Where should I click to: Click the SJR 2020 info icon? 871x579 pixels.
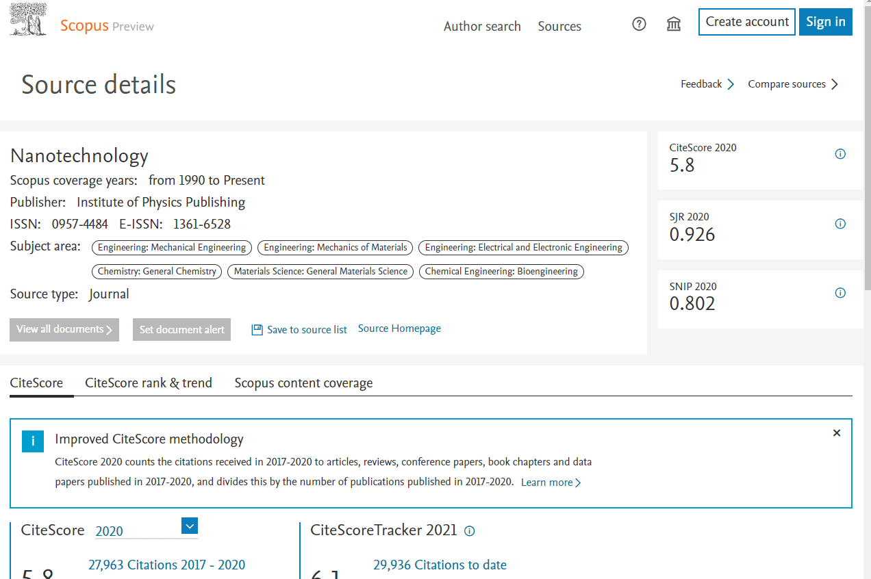(840, 224)
